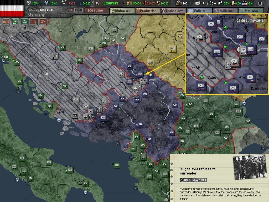
Task: Click the national unity value 88%
Action: [x=250, y=3]
